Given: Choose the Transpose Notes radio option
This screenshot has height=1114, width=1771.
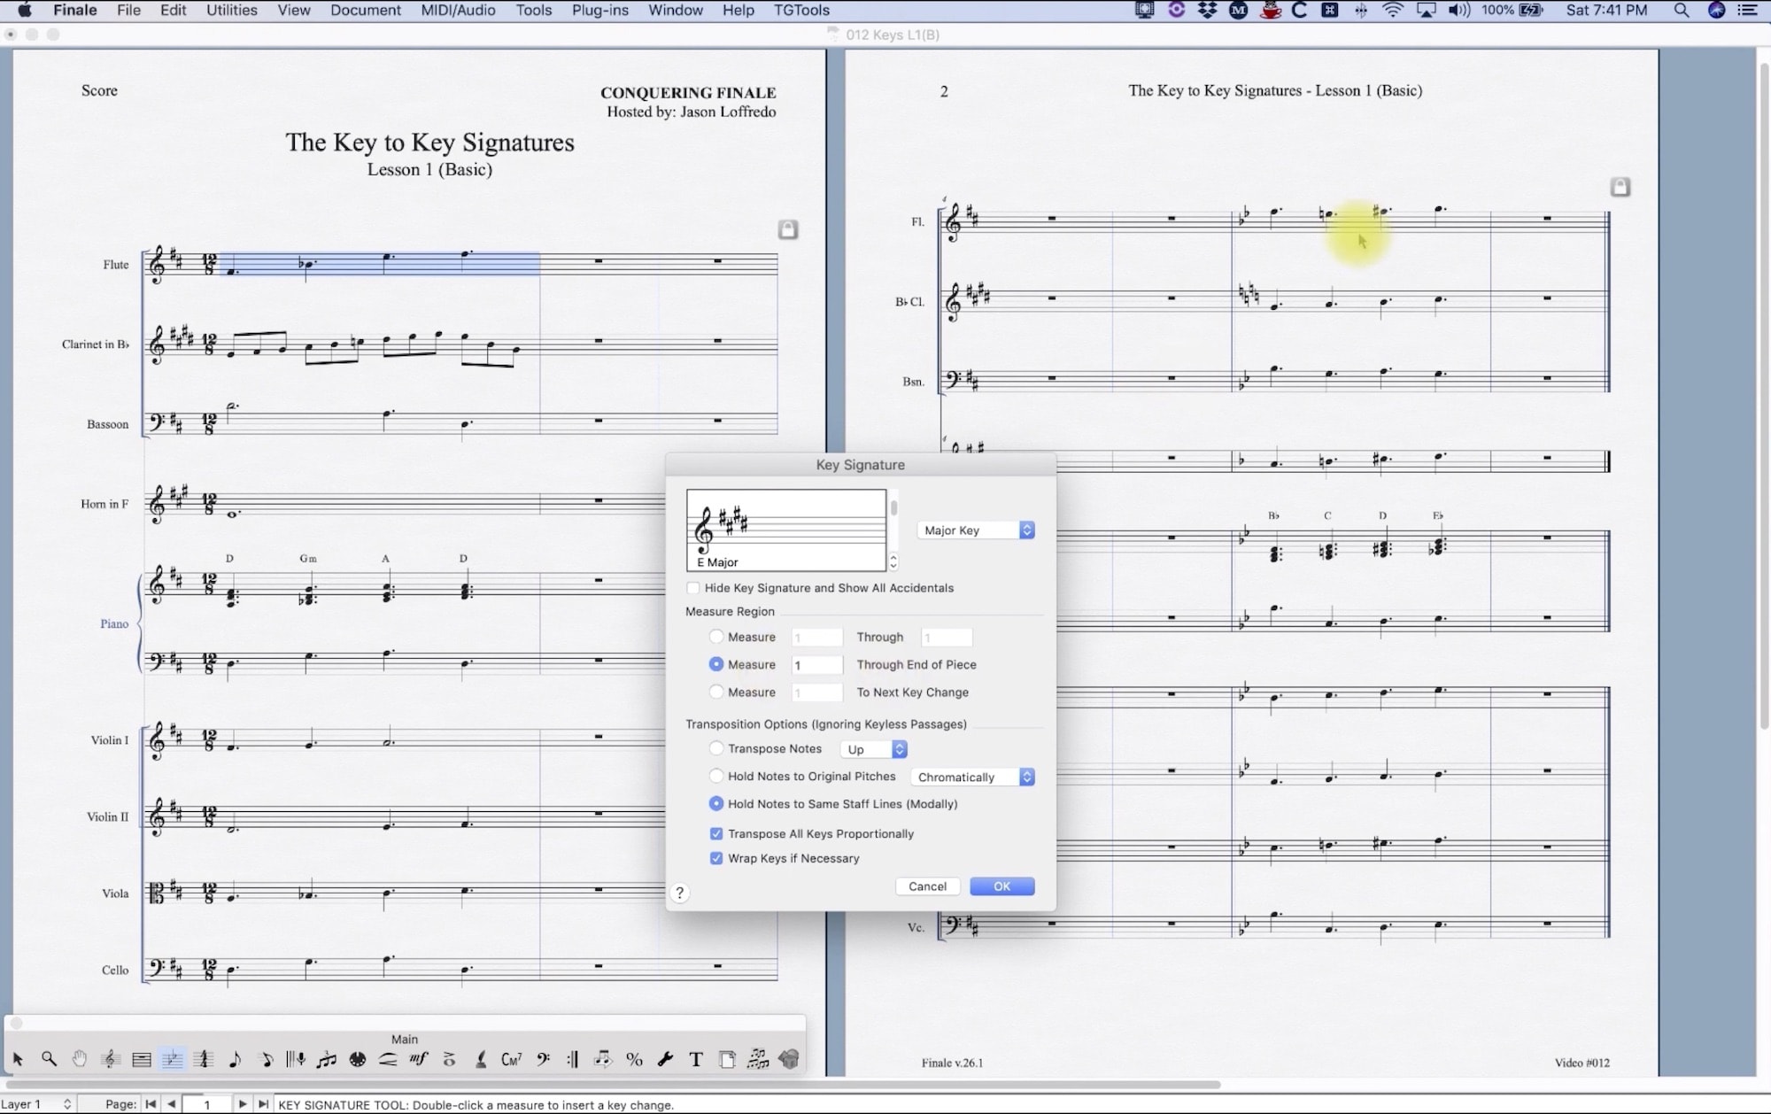Looking at the screenshot, I should 716,748.
